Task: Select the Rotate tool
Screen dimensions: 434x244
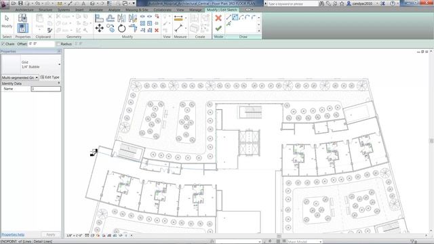Action: pos(121,28)
